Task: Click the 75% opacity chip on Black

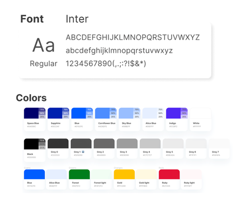Action: click(42, 140)
